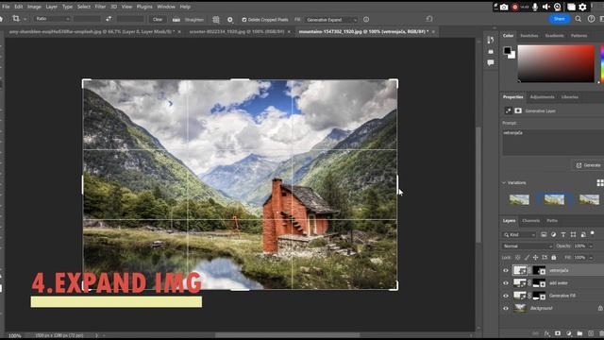Click the swap width and height icon
Screen dimensions: 604x340
(x=109, y=19)
